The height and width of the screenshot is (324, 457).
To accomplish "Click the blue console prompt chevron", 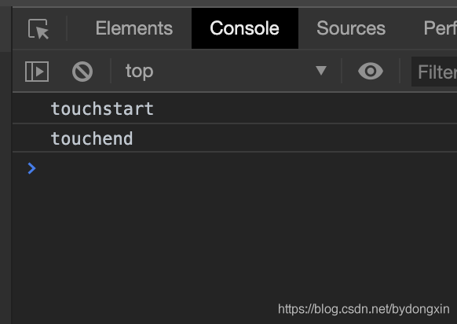I will (31, 168).
